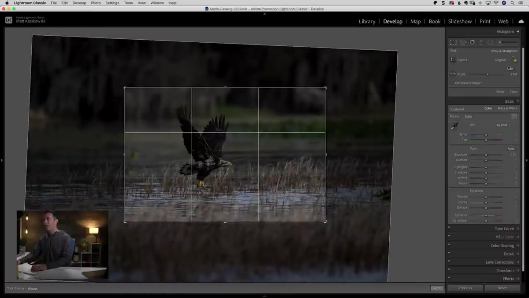This screenshot has height=298, width=529.
Task: Select the Adjustment Brush tool icon
Action: (508, 42)
